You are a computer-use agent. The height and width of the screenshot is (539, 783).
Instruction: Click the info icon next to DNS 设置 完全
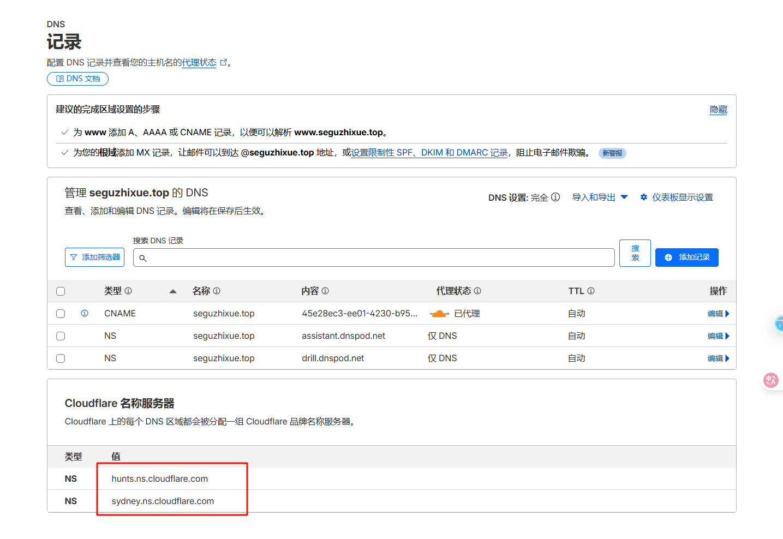(x=555, y=197)
